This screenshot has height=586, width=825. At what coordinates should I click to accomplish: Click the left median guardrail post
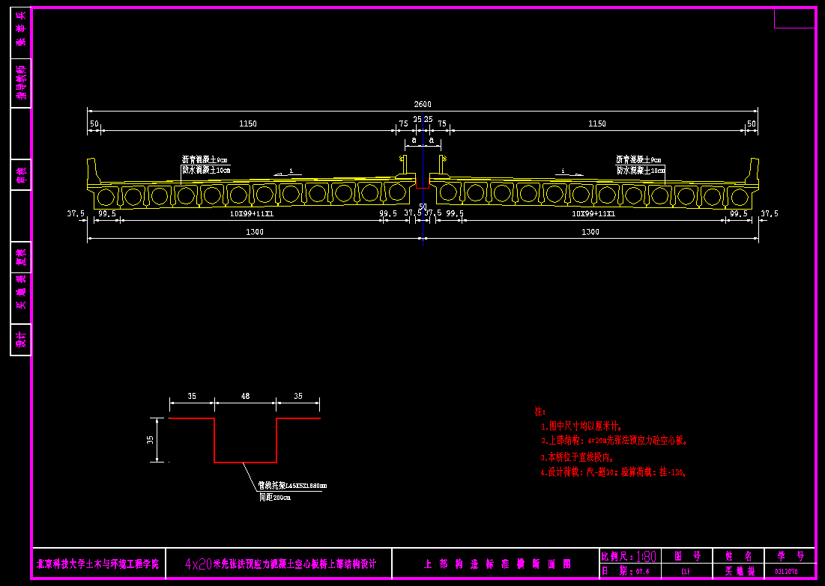(x=404, y=166)
